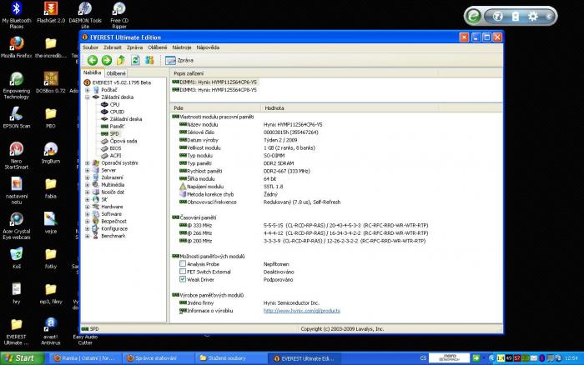Open Nero StartSmart desktop icon
Screen dimensions: 584x365
point(16,151)
